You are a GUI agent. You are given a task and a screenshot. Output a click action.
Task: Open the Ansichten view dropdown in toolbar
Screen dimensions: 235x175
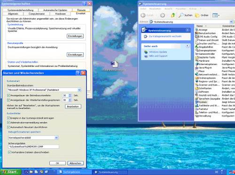[216, 15]
